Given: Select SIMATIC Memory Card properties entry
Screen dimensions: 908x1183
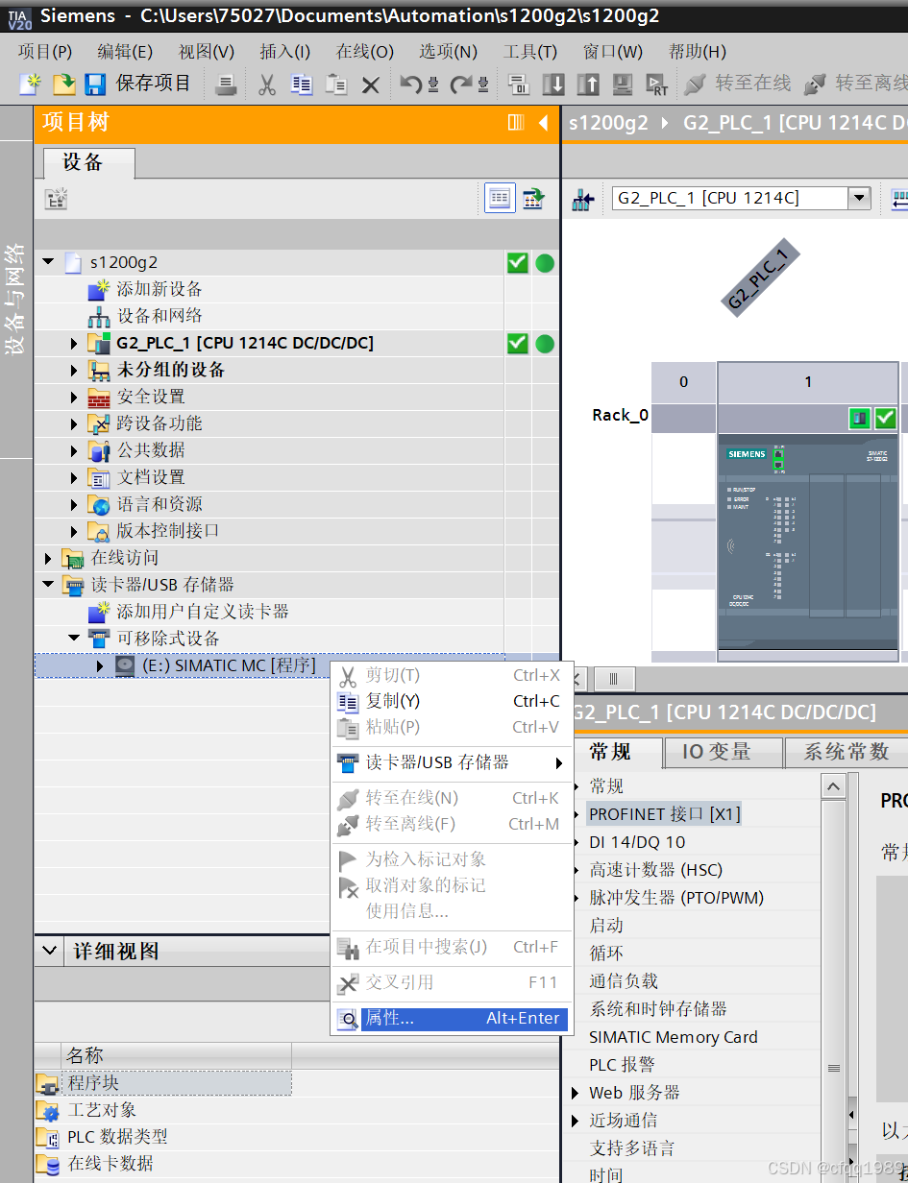Looking at the screenshot, I should [674, 1037].
